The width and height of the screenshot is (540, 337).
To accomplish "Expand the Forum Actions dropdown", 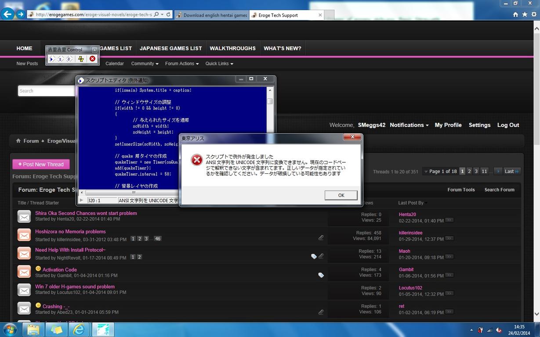I will tap(181, 64).
